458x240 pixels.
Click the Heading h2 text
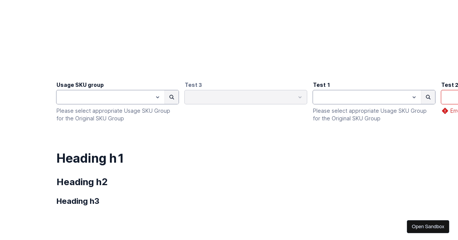[82, 182]
